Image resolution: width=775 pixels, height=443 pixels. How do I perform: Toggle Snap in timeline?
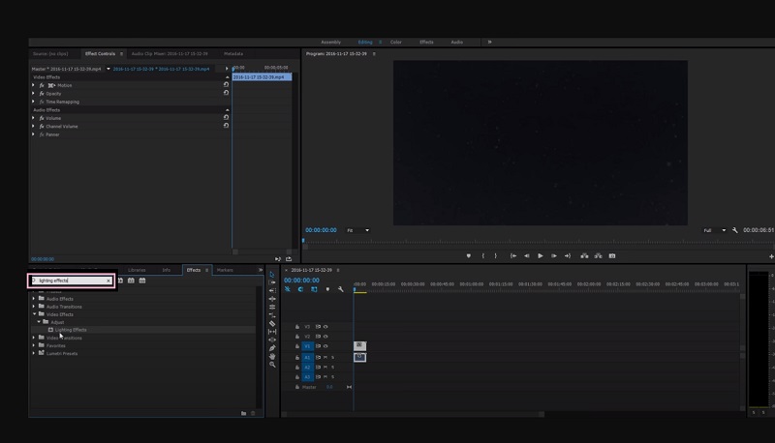(x=300, y=289)
